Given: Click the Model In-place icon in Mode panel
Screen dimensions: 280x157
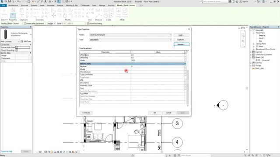Looking at the screenshot, I should coord(125,10).
